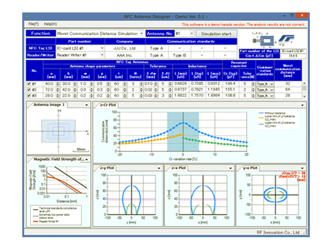The width and height of the screenshot is (331, 248).
Task: Open the z-Cr Plot panel dropdown arrow
Action: coord(302,105)
